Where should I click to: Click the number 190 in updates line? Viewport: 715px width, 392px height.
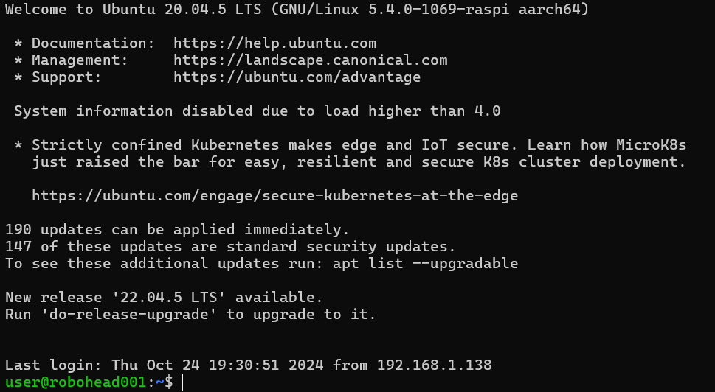18,230
